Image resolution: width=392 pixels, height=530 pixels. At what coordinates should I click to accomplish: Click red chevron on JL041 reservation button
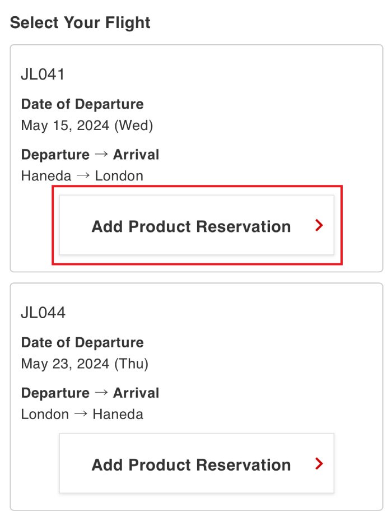click(319, 226)
